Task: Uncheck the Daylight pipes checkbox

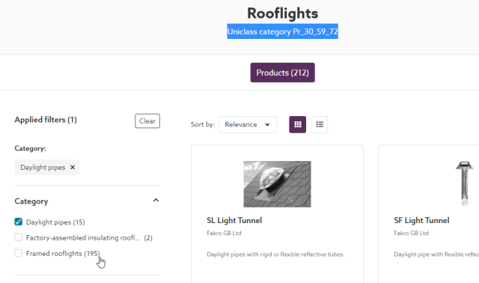Action: click(x=18, y=222)
